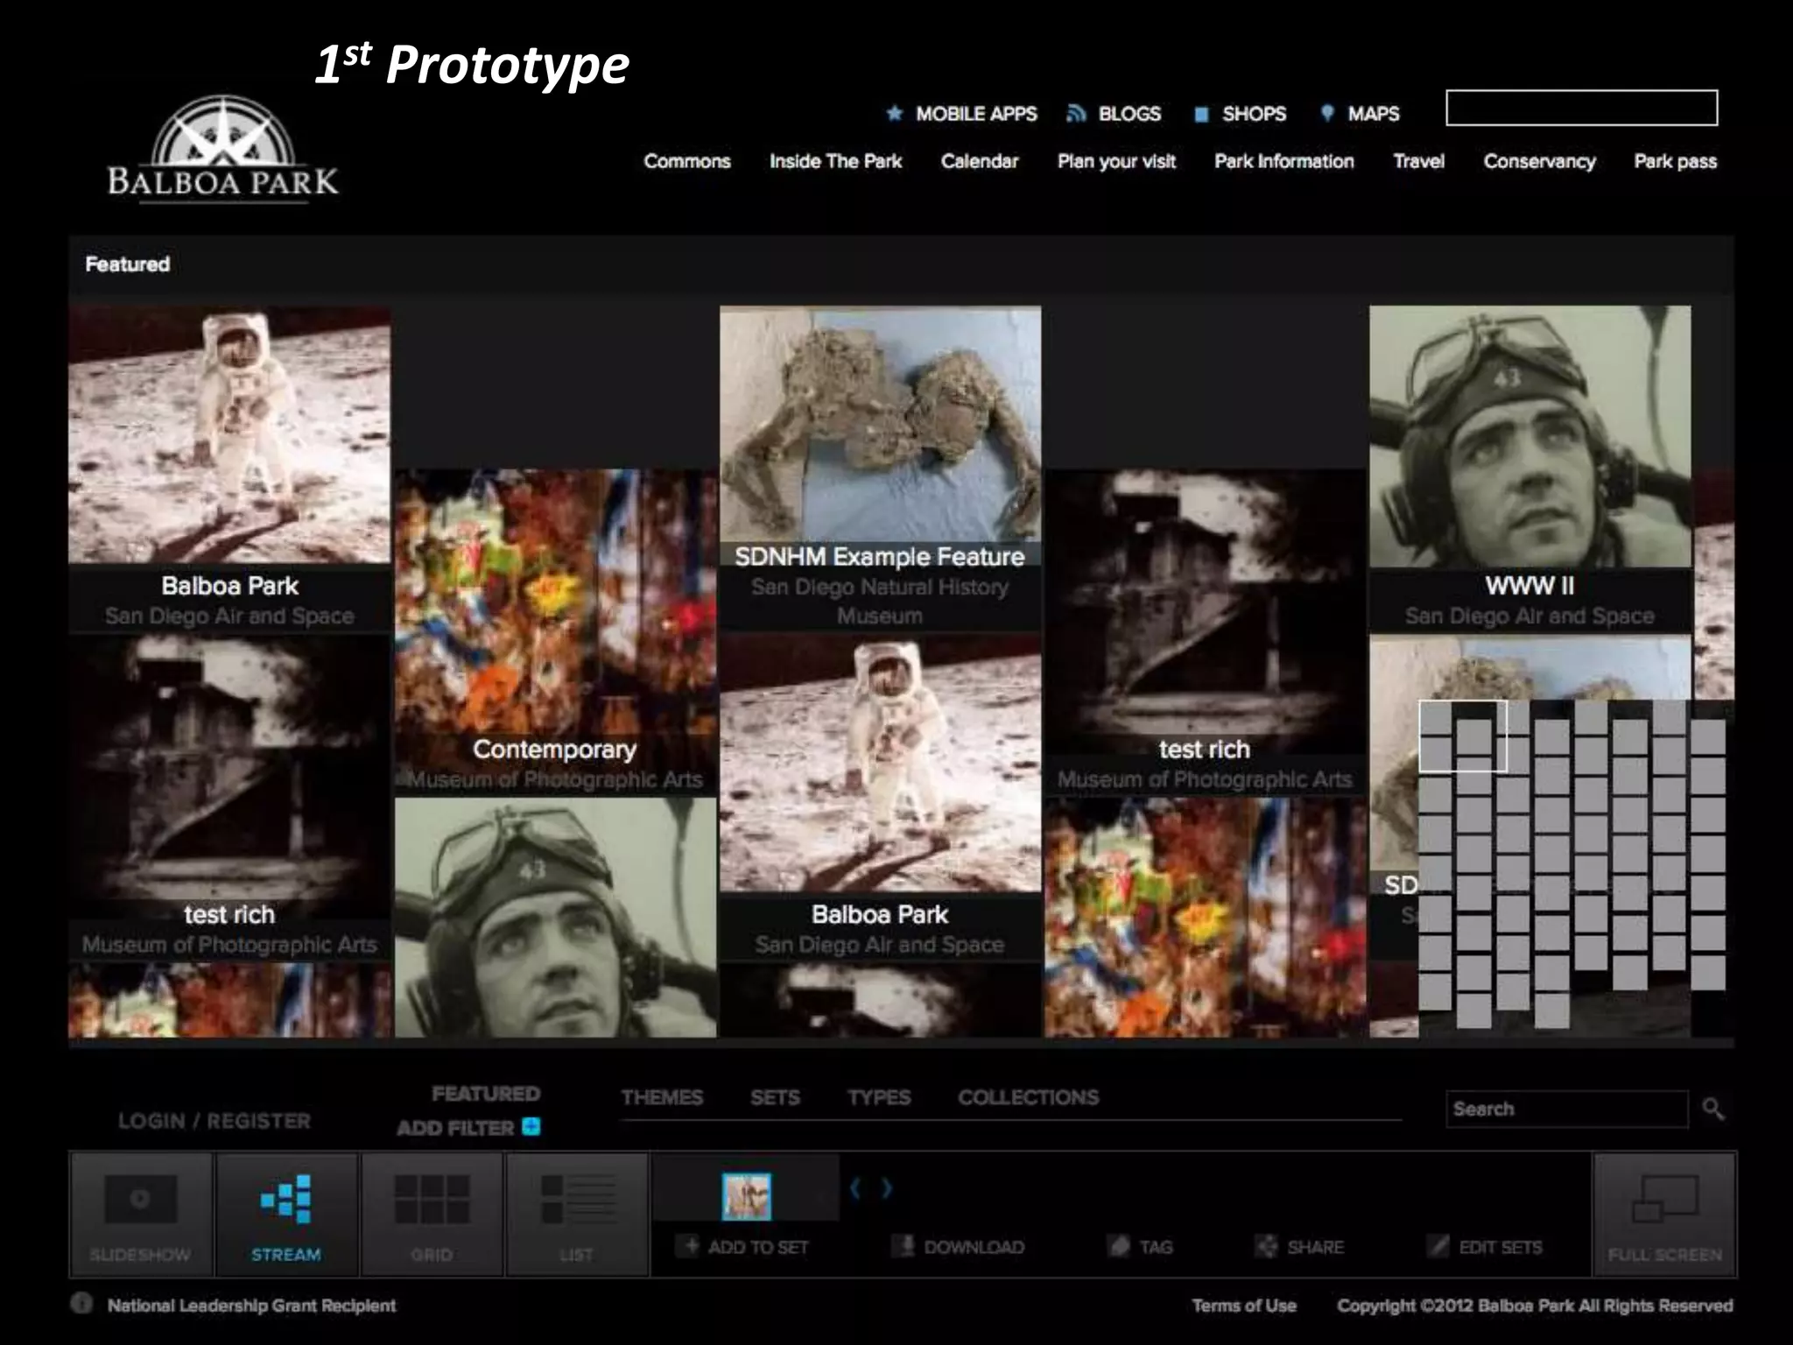The image size is (1793, 1345).
Task: Open the Mobile Apps link
Action: (975, 114)
